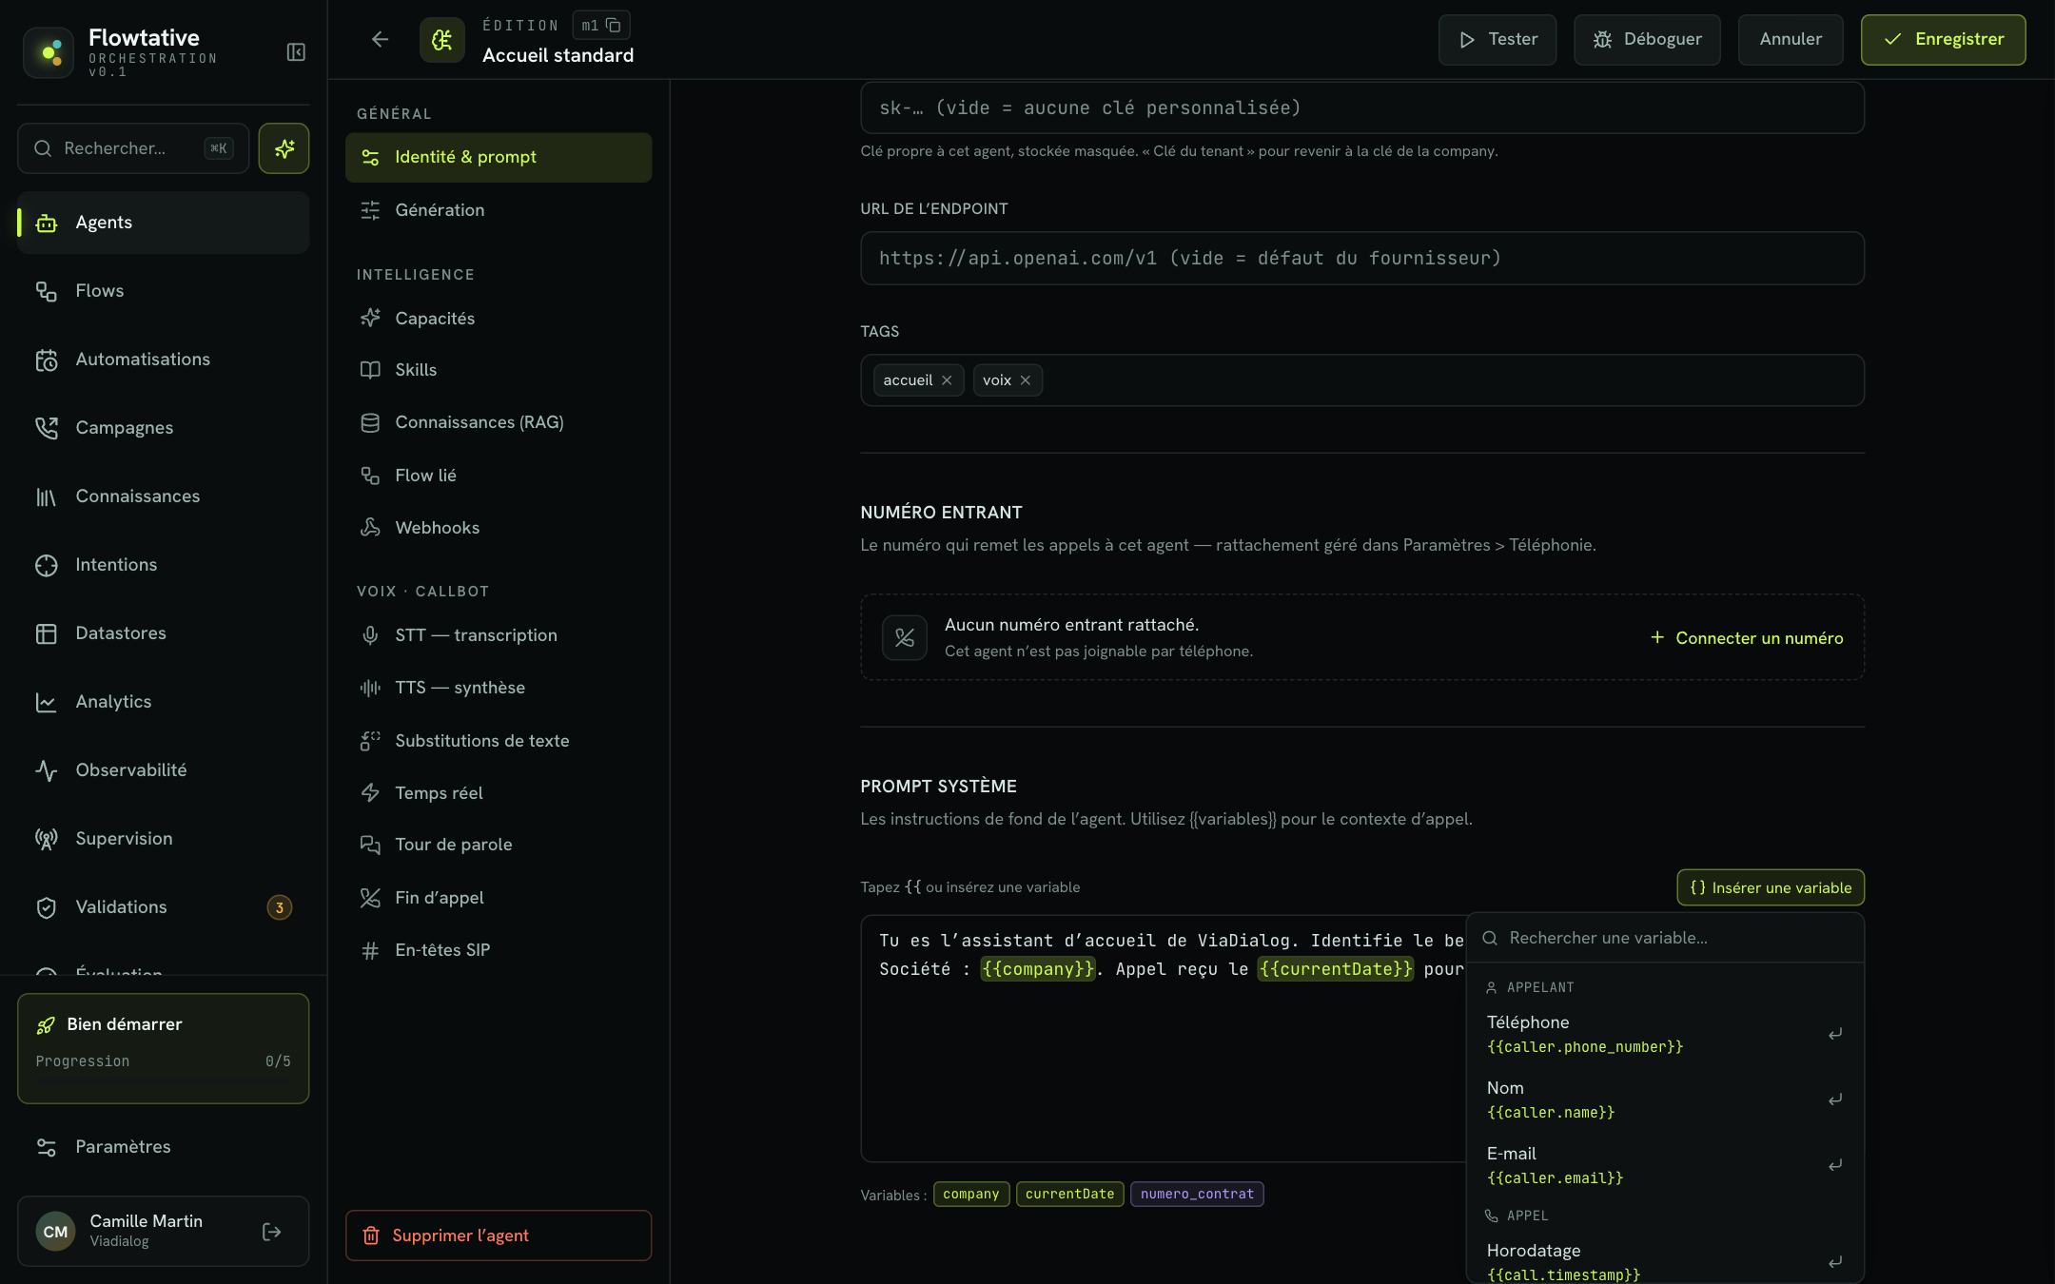Open En-têtes SIP settings

click(x=499, y=950)
